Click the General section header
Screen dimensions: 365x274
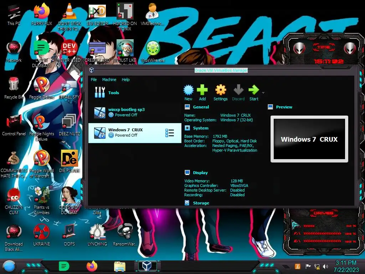point(201,107)
